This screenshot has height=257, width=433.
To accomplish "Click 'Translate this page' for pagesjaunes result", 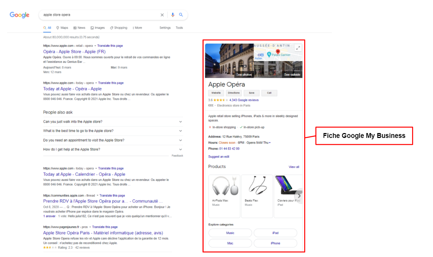I will [105, 227].
